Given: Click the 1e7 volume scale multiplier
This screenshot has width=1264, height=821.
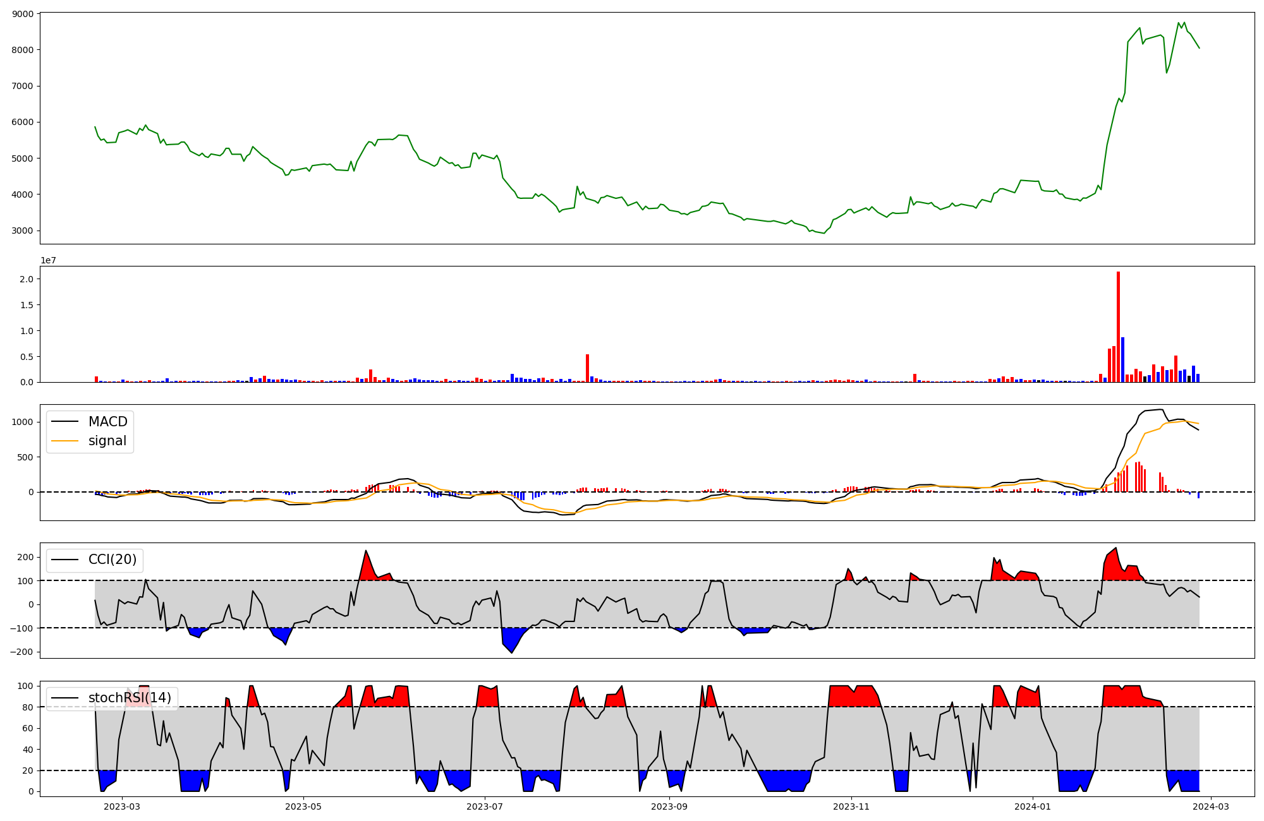Looking at the screenshot, I should [48, 260].
